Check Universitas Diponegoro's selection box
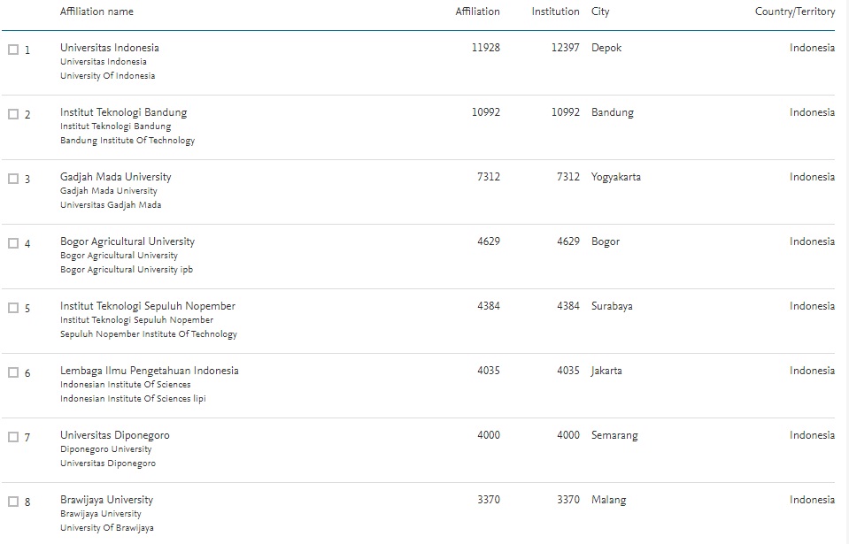The image size is (849, 544). [12, 435]
